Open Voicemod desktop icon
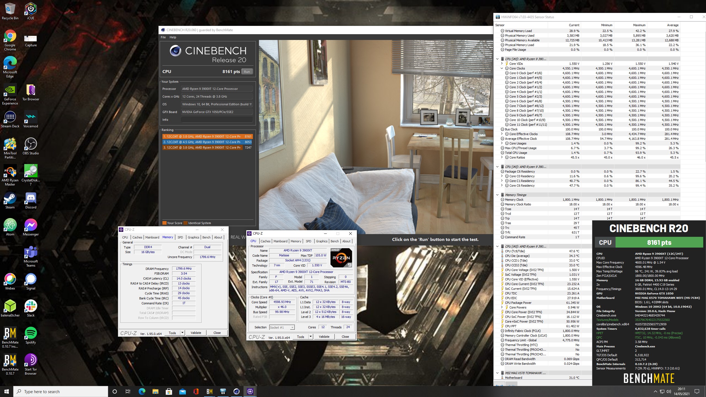The image size is (706, 397). pos(31,119)
